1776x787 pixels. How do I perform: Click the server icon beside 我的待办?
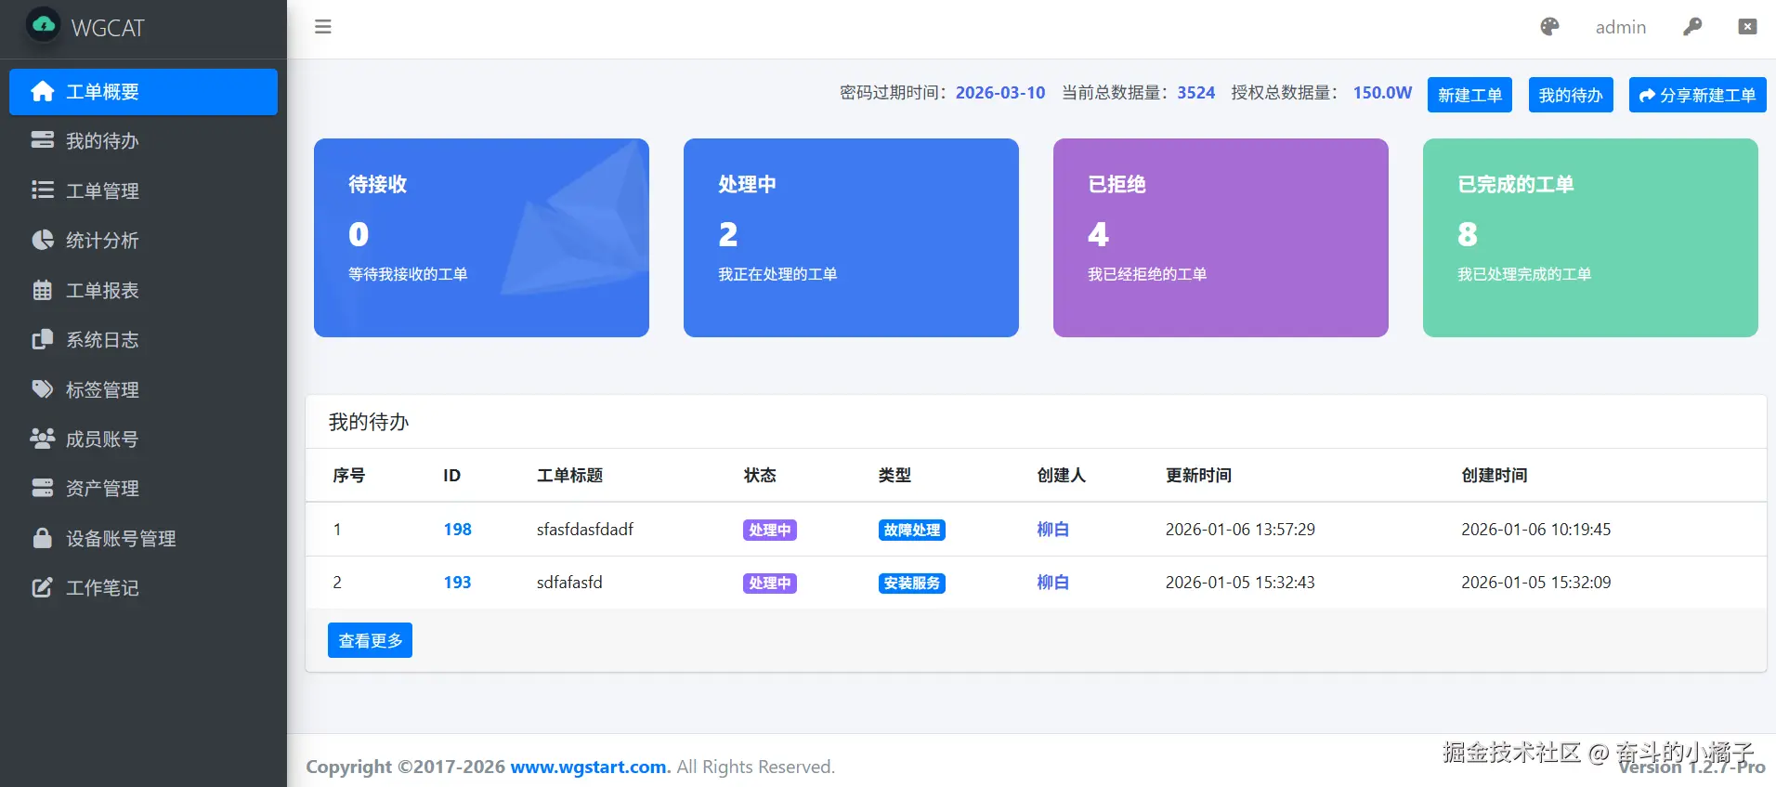[x=43, y=140]
